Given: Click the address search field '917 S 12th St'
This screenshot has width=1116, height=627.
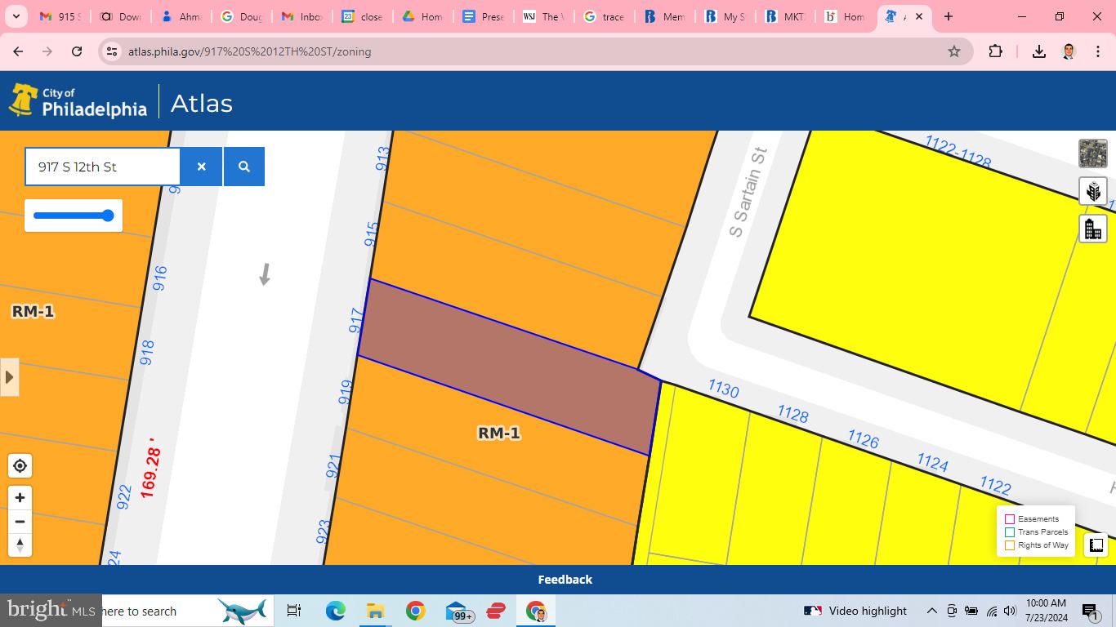Looking at the screenshot, I should (x=102, y=167).
